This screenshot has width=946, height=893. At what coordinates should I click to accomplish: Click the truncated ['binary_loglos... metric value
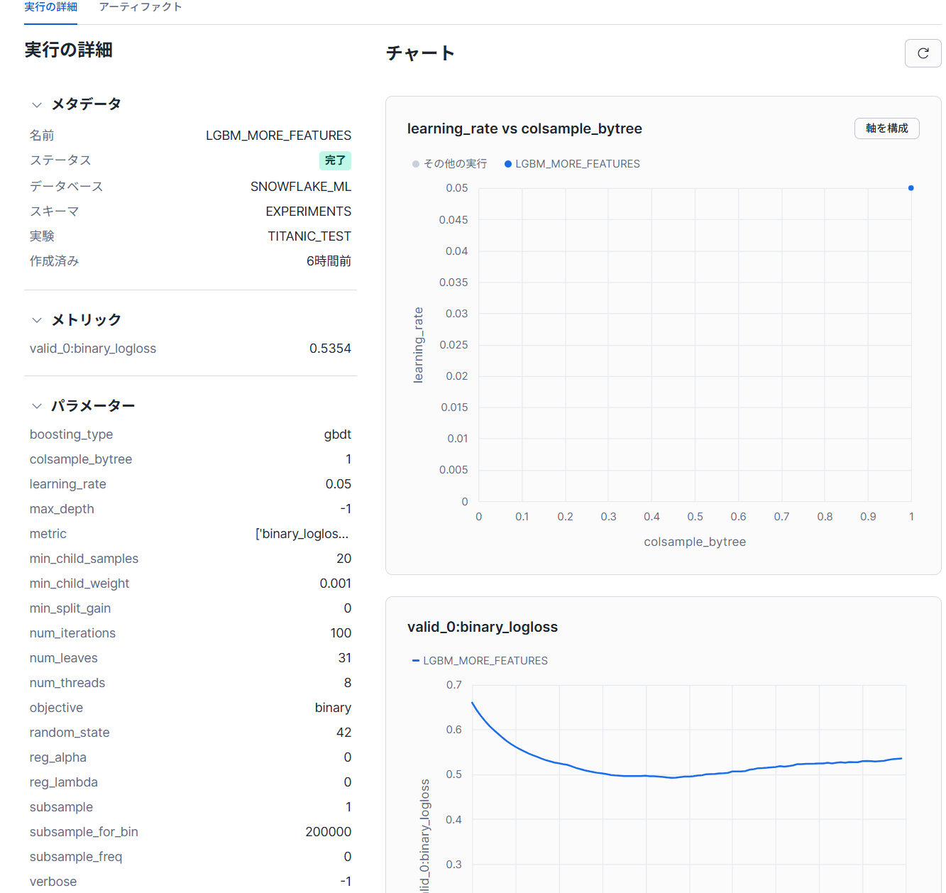click(302, 534)
